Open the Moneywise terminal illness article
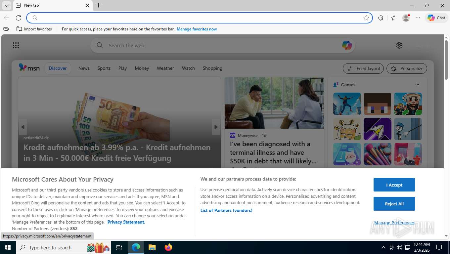Image resolution: width=450 pixels, height=254 pixels. (x=273, y=152)
